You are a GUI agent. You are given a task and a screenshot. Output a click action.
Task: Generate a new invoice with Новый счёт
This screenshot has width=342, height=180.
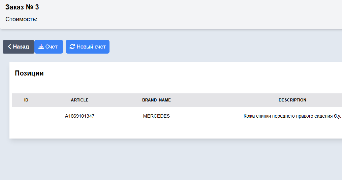[88, 47]
